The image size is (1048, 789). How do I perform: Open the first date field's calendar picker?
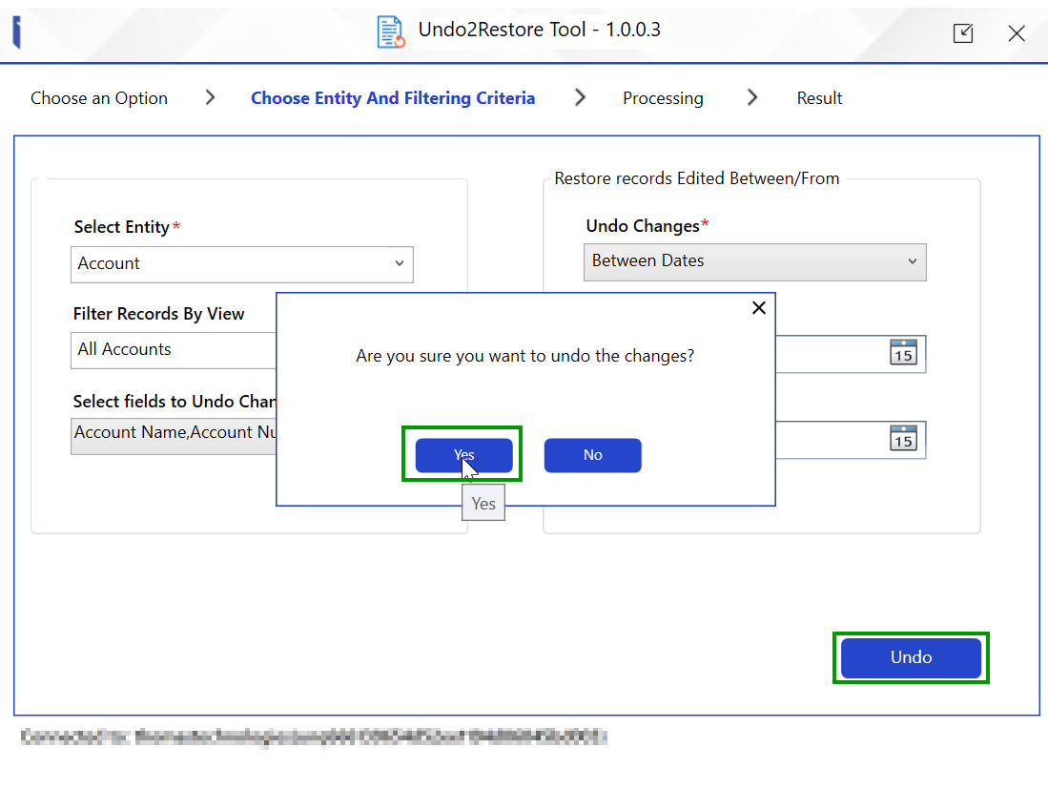(x=902, y=353)
